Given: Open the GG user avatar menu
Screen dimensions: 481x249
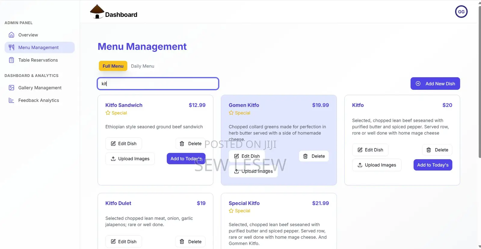Looking at the screenshot, I should (x=461, y=12).
